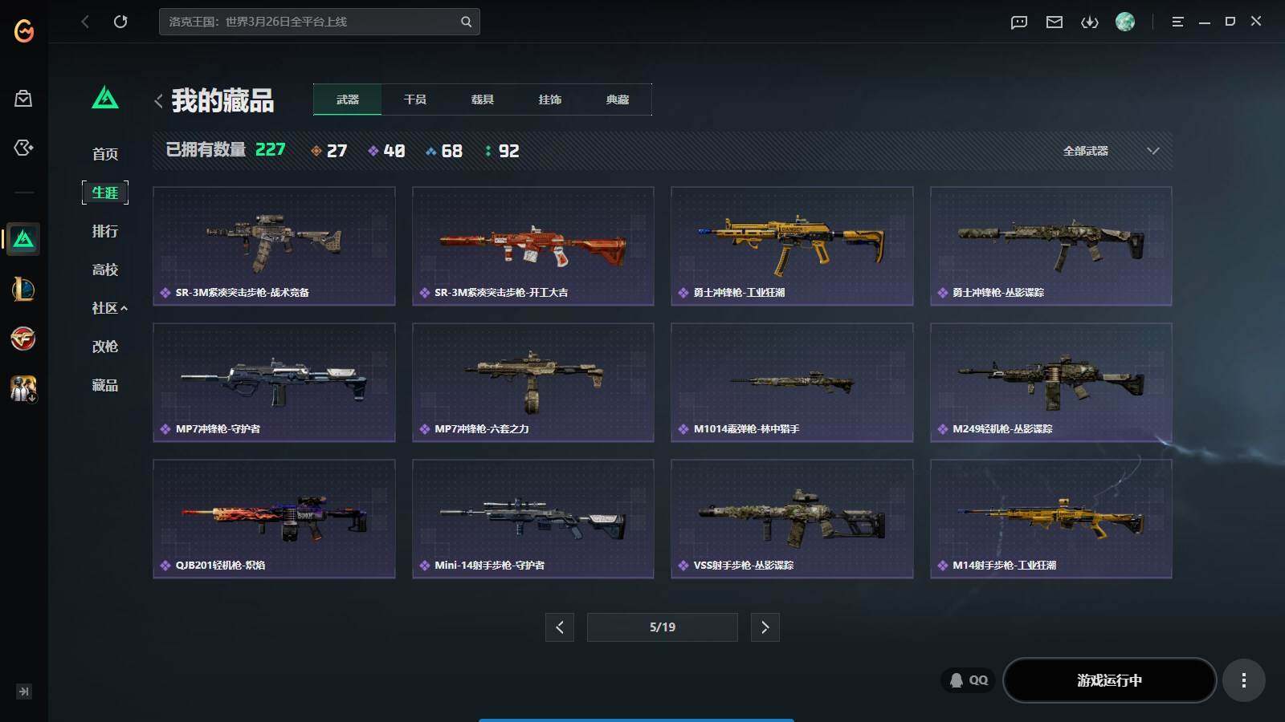Expand the 社区 submenu
The width and height of the screenshot is (1285, 722).
pyautogui.click(x=110, y=308)
